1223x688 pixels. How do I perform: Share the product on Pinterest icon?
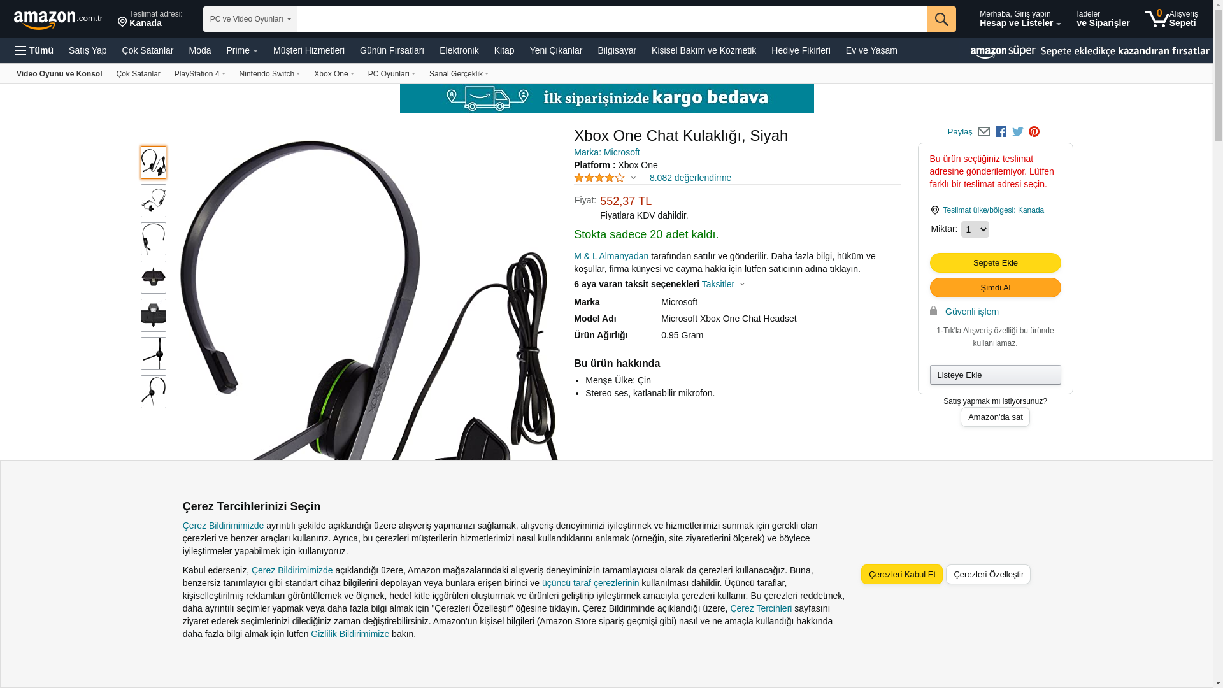(x=1034, y=132)
